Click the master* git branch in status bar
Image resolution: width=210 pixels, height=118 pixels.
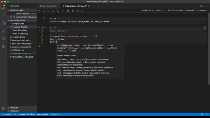(7, 114)
